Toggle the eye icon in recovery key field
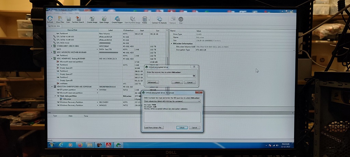This screenshot has width=350, height=157. [194, 76]
